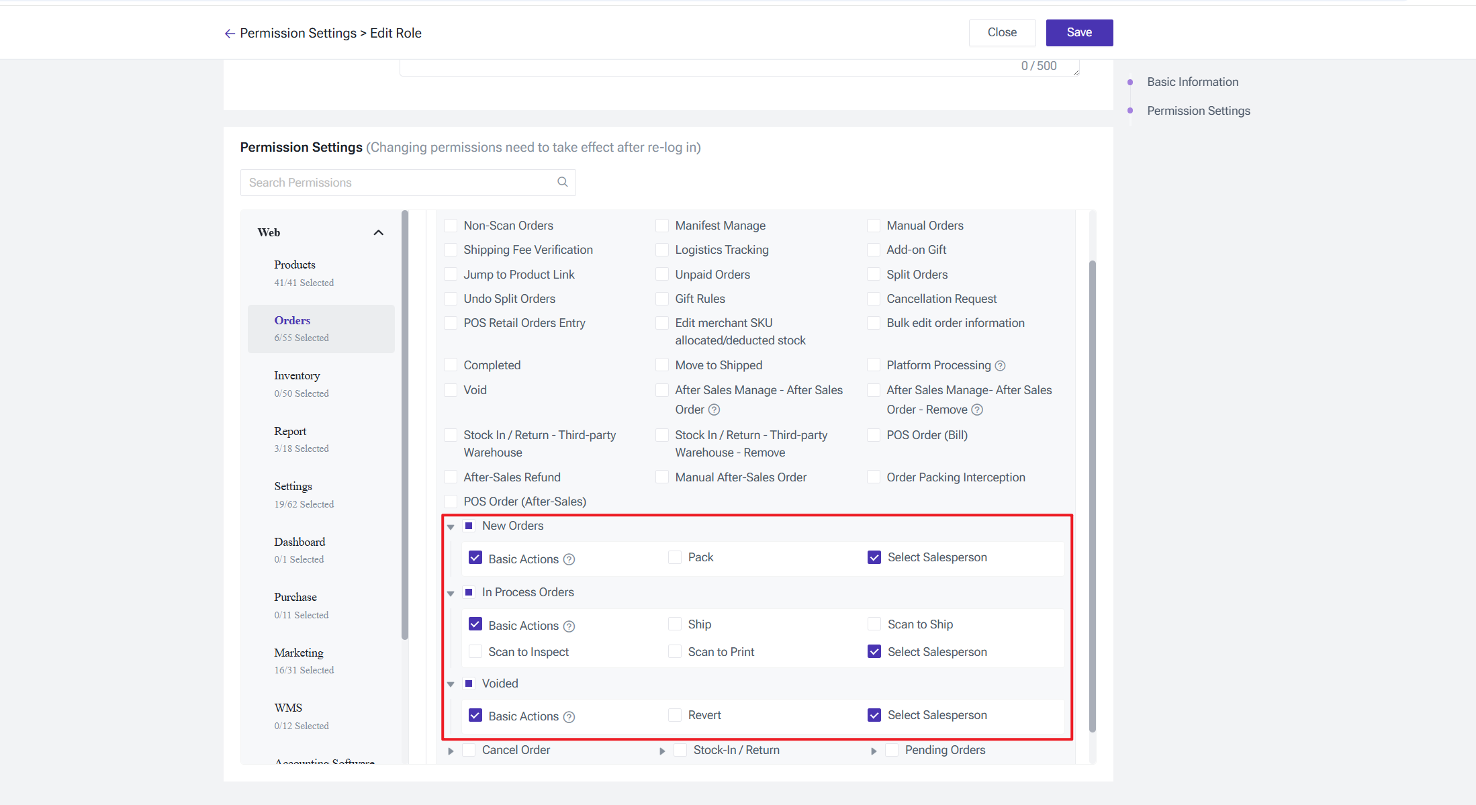Image resolution: width=1476 pixels, height=805 pixels.
Task: Click help icon beside Voided Basic Actions
Action: coord(569,717)
